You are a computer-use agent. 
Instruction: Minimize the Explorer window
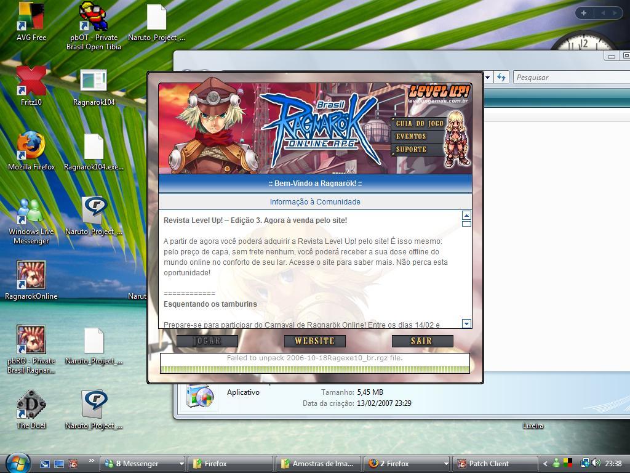pos(612,56)
